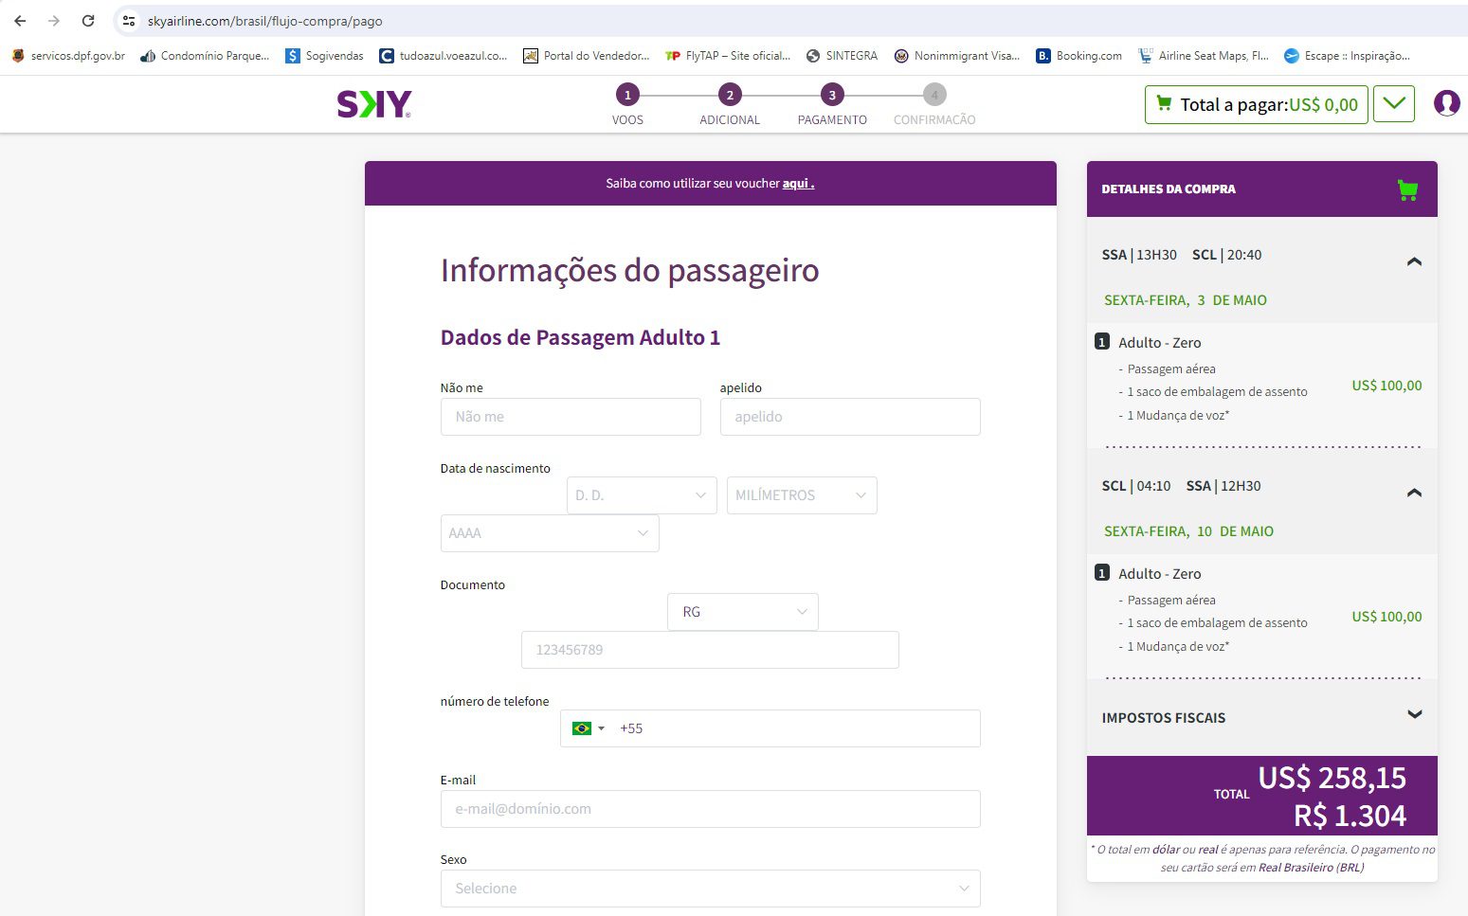Click the site info icon in address bar

pos(130,21)
